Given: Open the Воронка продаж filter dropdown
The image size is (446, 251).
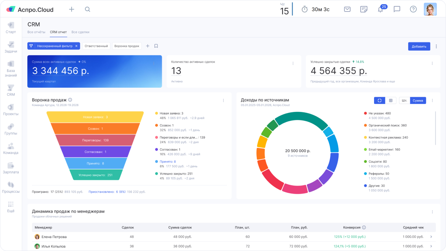Looking at the screenshot, I should [127, 46].
